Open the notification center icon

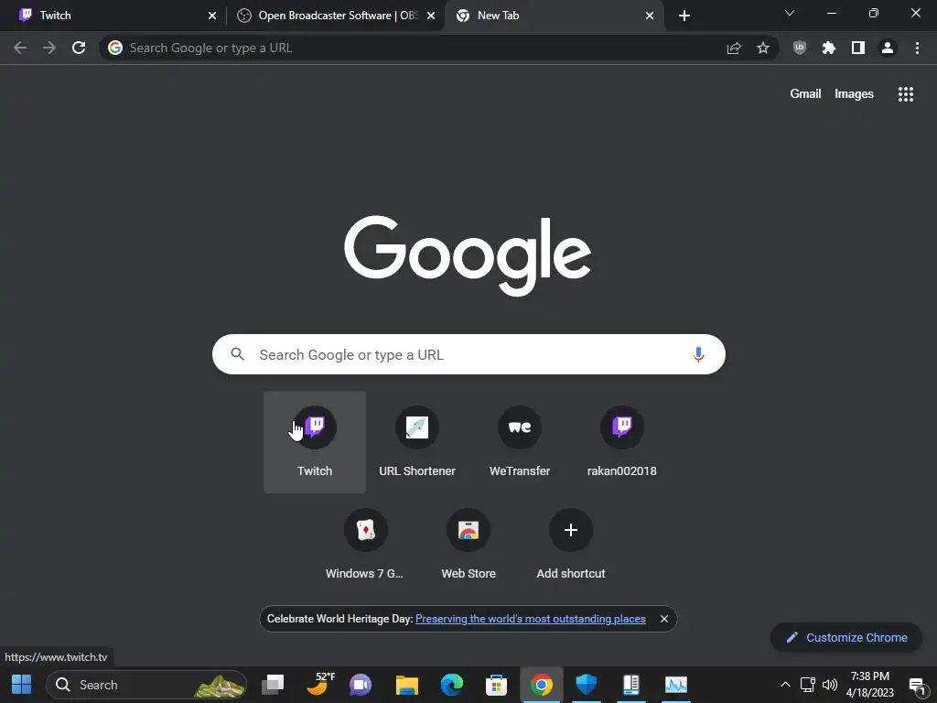coord(917,686)
